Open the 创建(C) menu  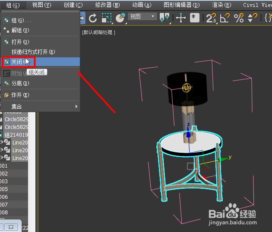click(73, 5)
